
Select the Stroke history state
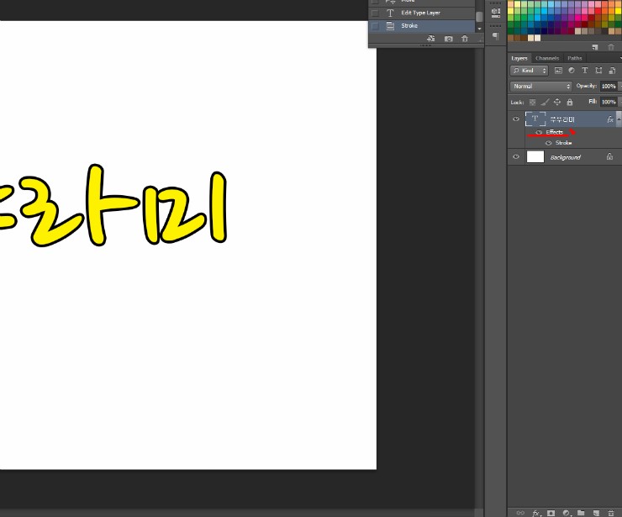422,26
